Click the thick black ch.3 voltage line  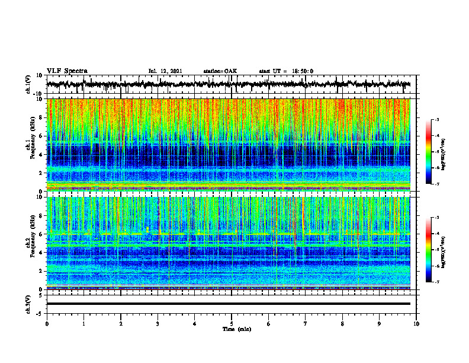pyautogui.click(x=229, y=304)
